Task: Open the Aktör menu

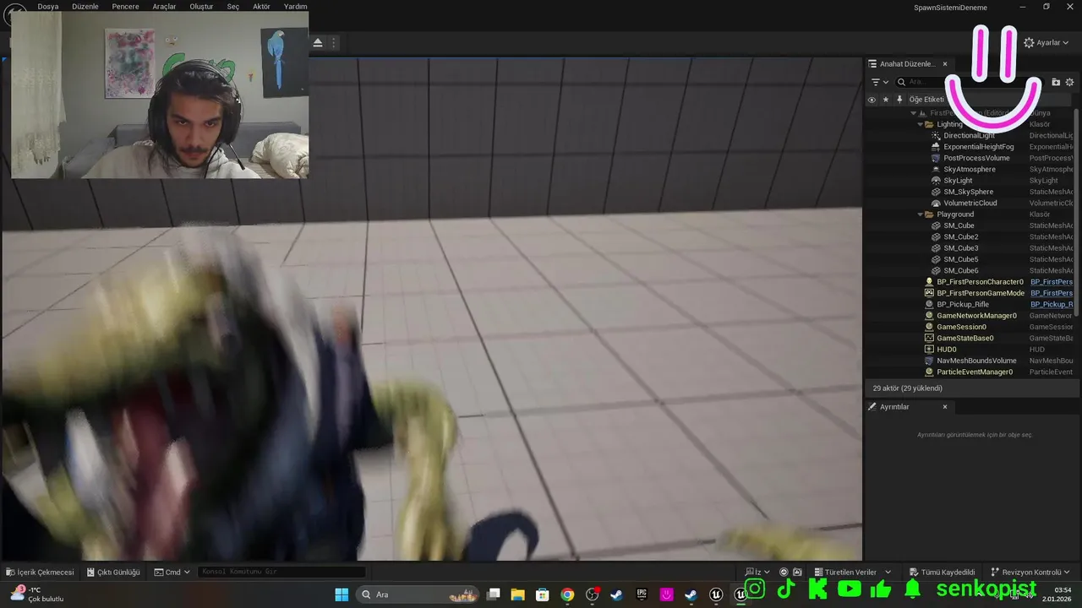Action: coord(261,6)
